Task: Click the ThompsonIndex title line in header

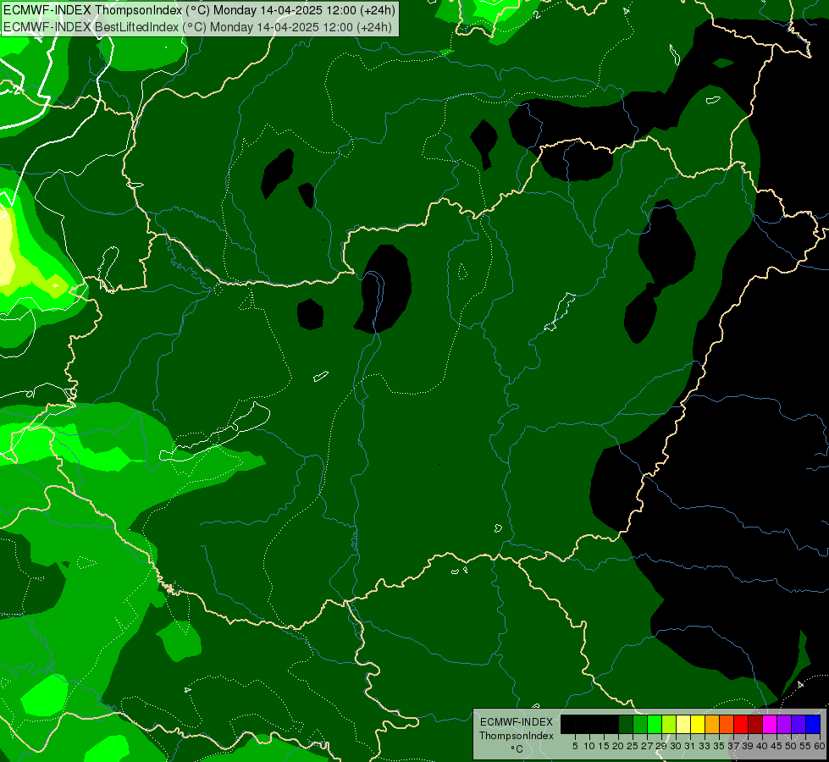Action: [x=199, y=10]
